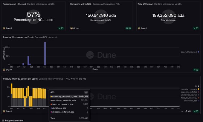Click the 57% value in first panel
203x122 pixels.
tap(33, 14)
